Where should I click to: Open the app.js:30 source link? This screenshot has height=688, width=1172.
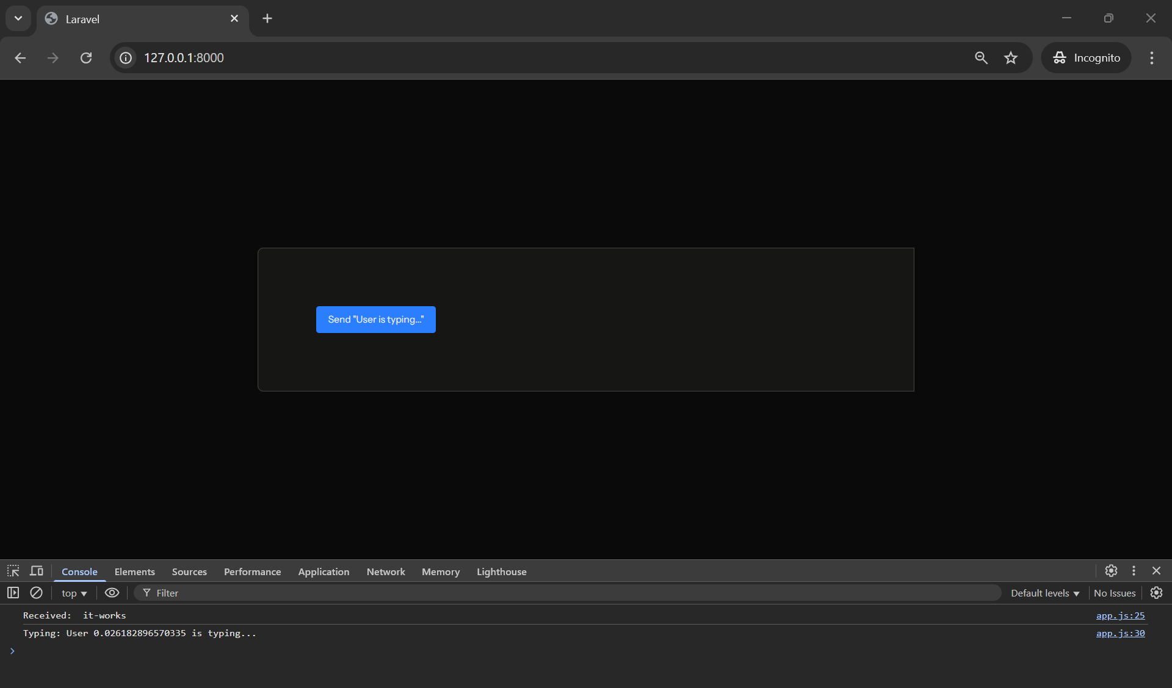1120,634
